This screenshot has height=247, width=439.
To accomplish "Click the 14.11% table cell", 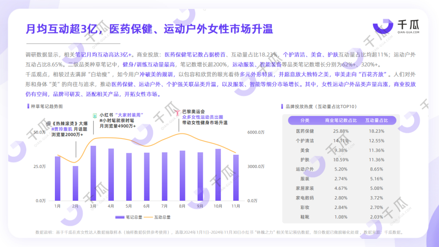I will pyautogui.click(x=341, y=141).
